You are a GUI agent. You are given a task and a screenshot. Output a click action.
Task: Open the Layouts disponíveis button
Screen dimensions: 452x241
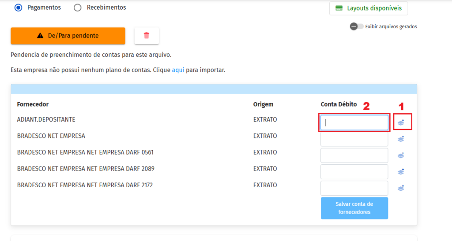[x=369, y=8]
